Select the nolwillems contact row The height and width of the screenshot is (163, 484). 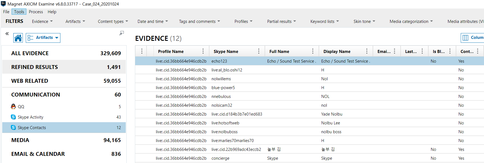pyautogui.click(x=309, y=79)
